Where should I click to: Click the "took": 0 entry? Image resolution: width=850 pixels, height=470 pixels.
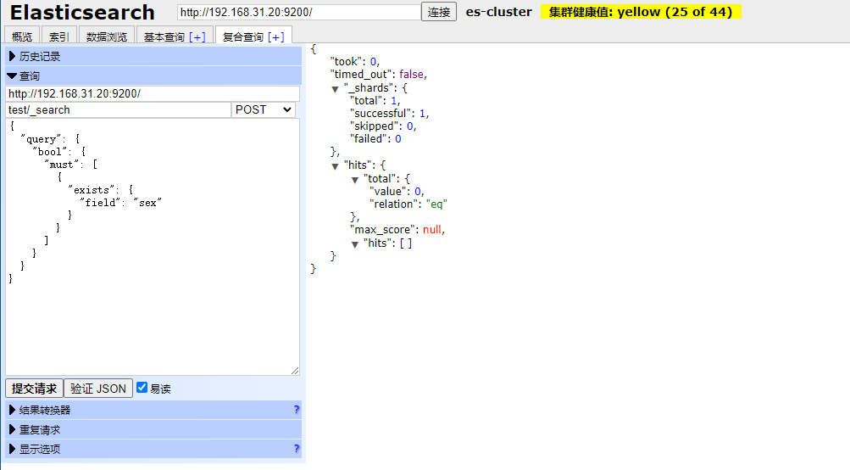point(354,61)
